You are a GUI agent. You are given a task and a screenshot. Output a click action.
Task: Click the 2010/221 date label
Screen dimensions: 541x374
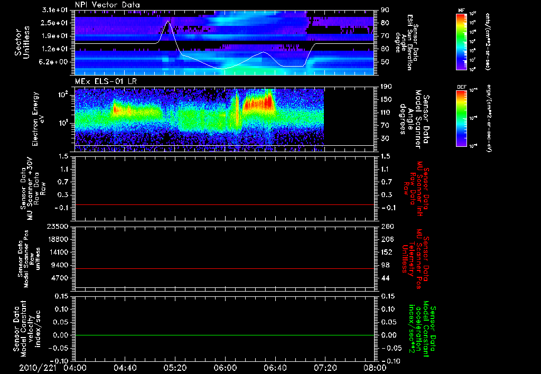[x=38, y=368]
